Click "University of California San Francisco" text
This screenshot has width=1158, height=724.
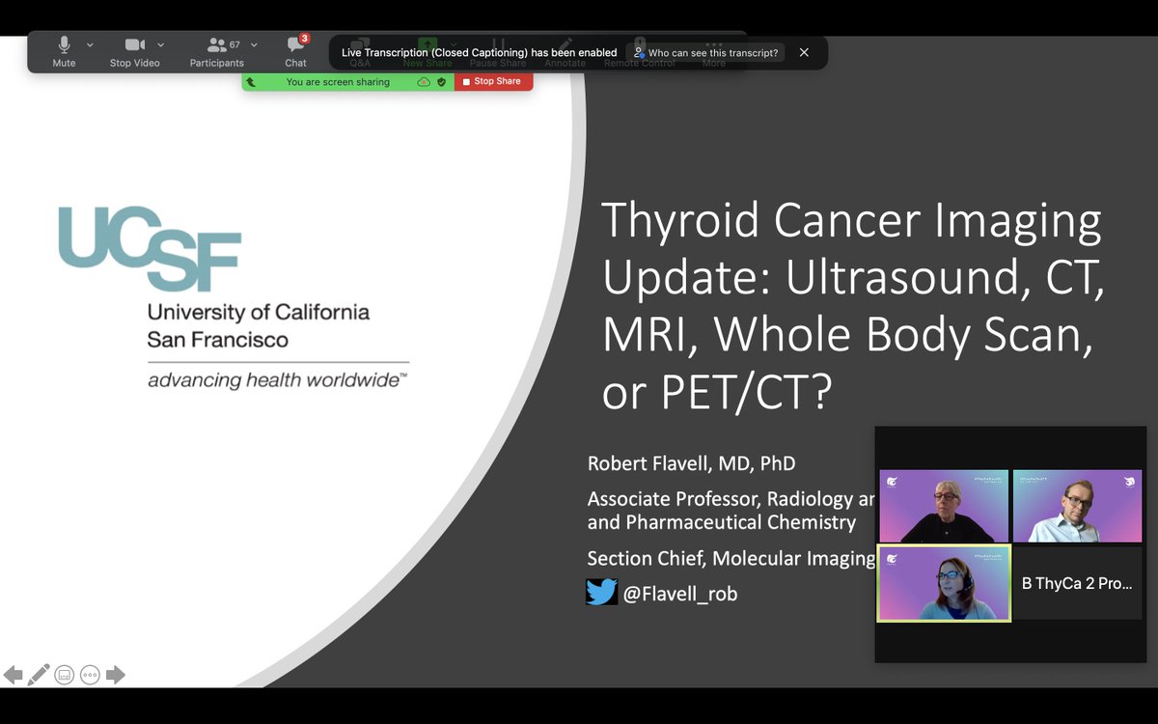coord(258,326)
